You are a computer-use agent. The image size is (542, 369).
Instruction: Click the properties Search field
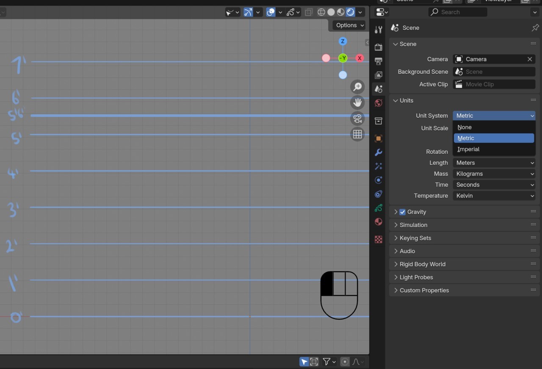pos(458,12)
